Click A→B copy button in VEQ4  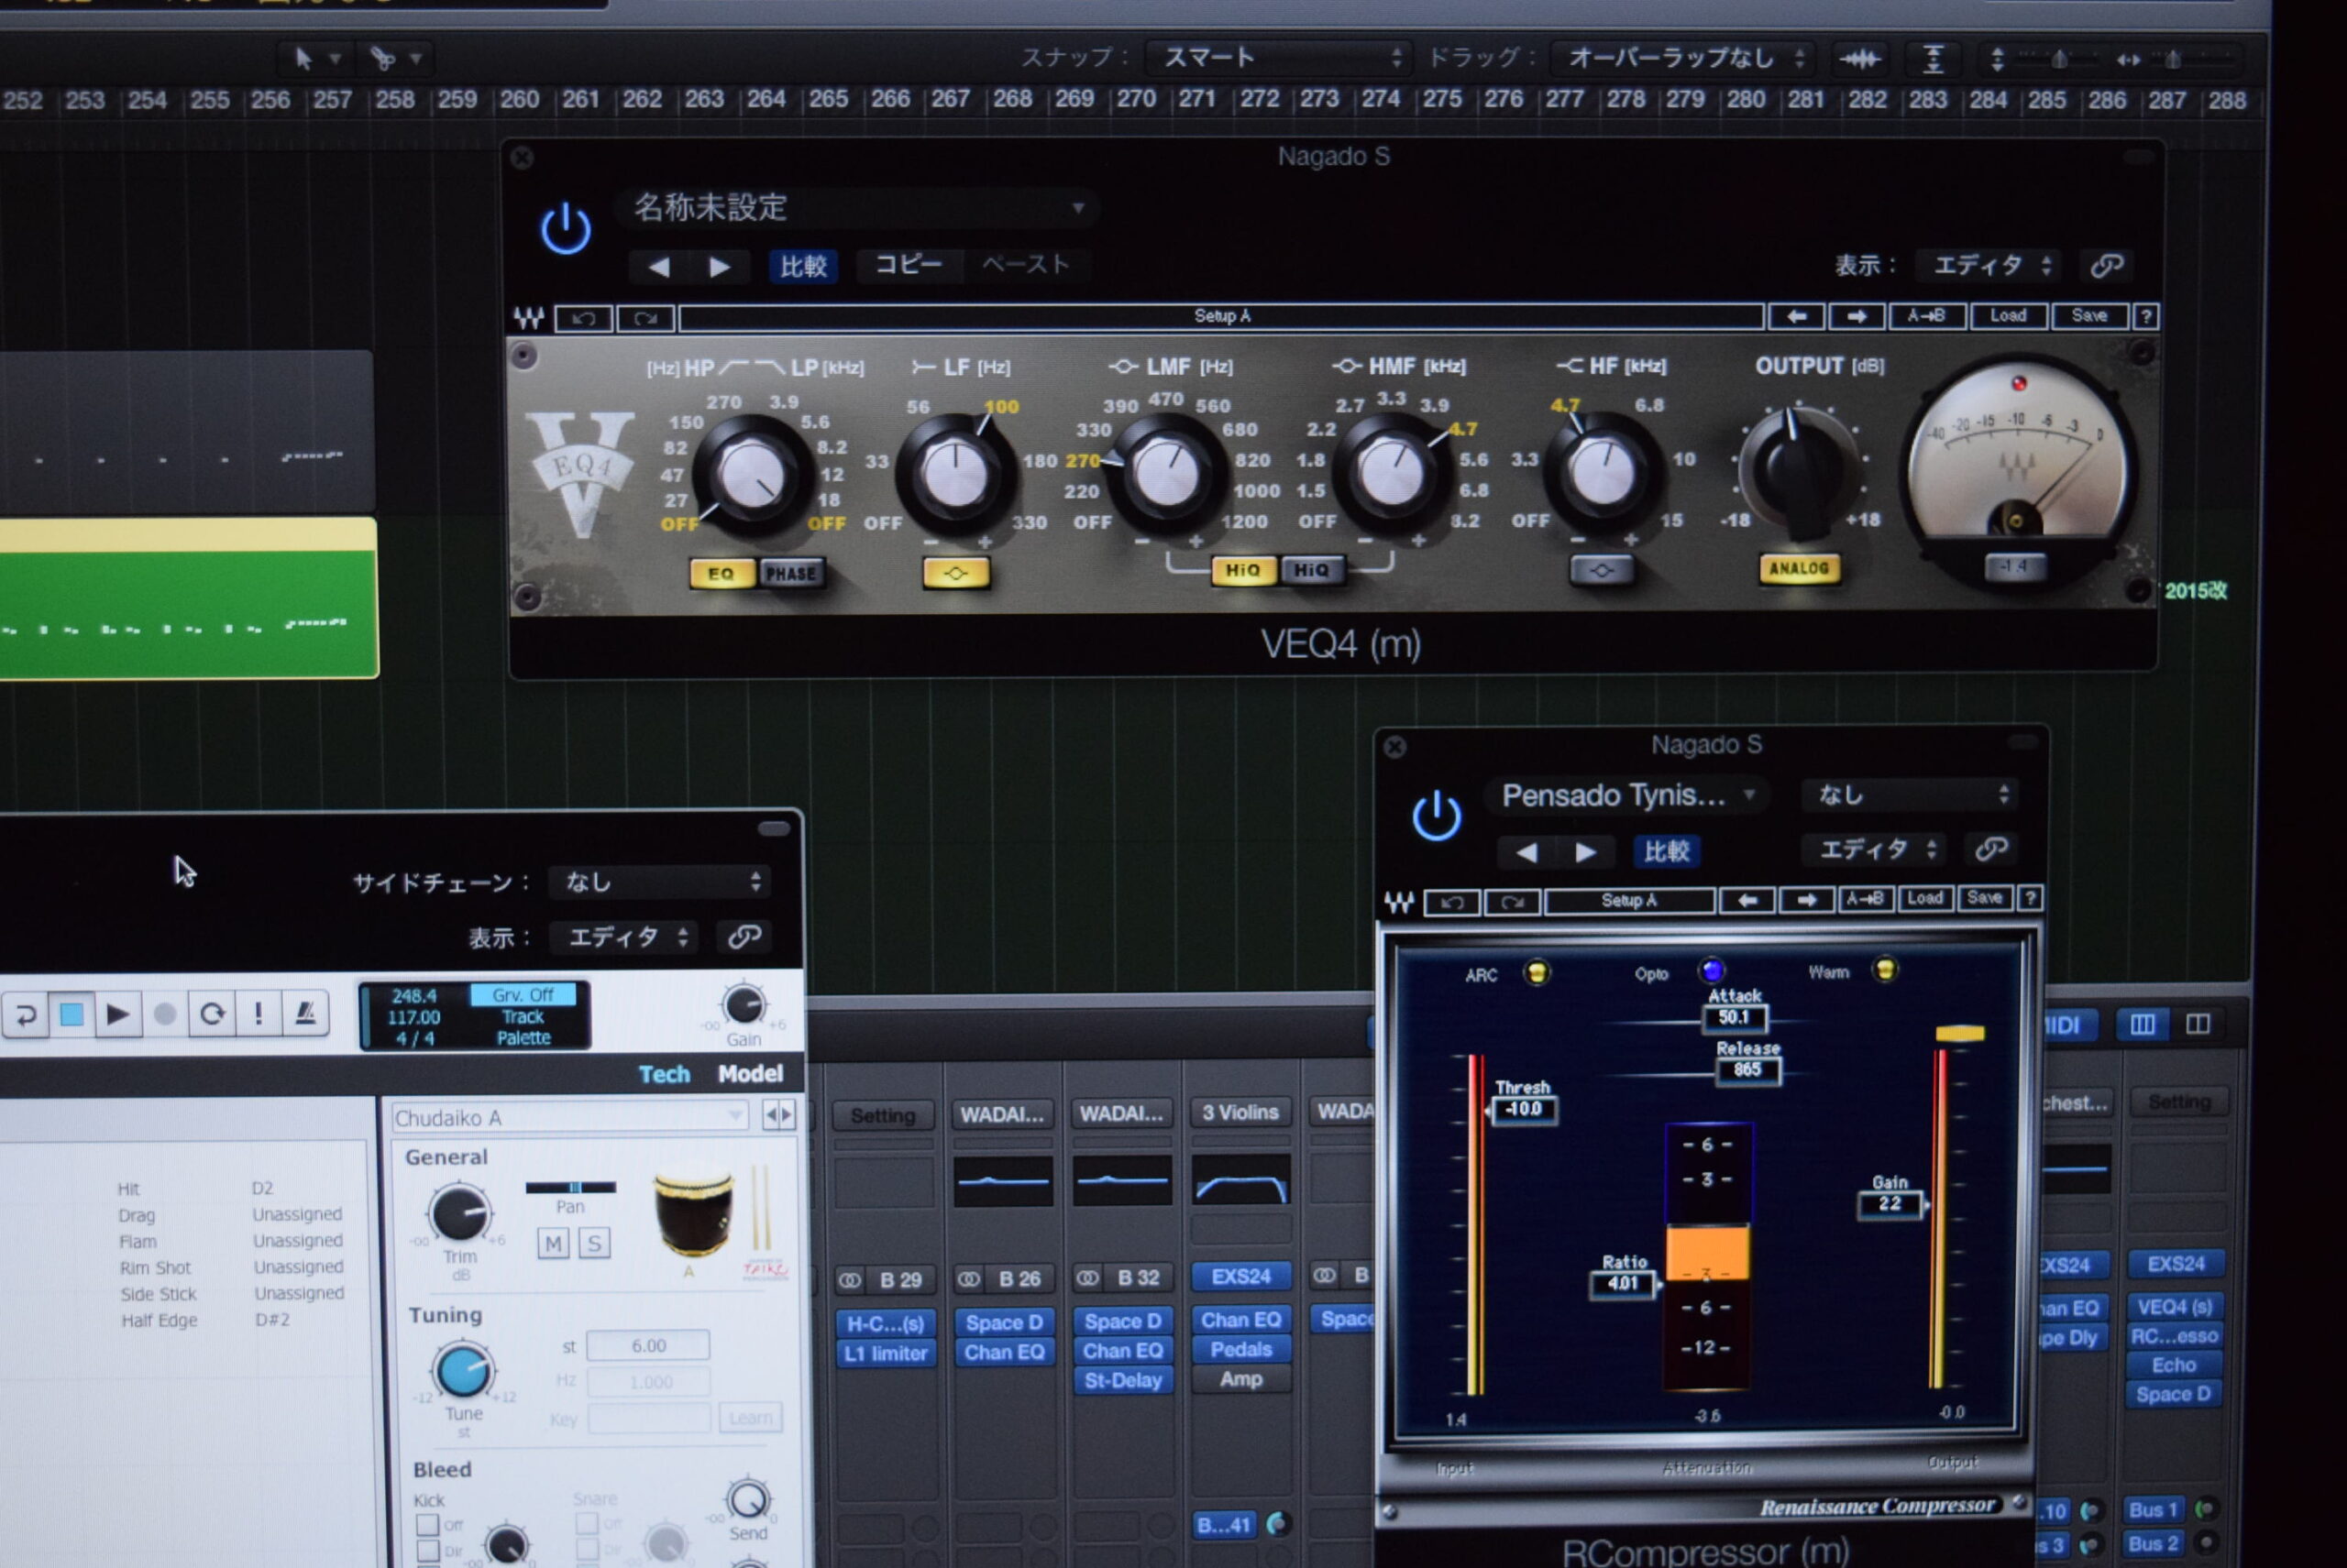(1927, 316)
